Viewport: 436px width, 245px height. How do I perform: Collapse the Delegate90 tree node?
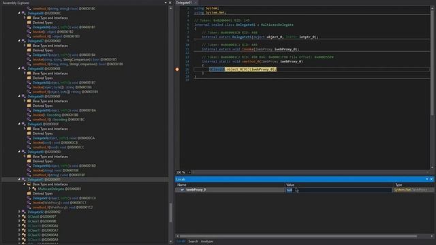[x=19, y=152]
